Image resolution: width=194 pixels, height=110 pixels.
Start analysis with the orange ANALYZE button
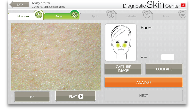pos(144,82)
